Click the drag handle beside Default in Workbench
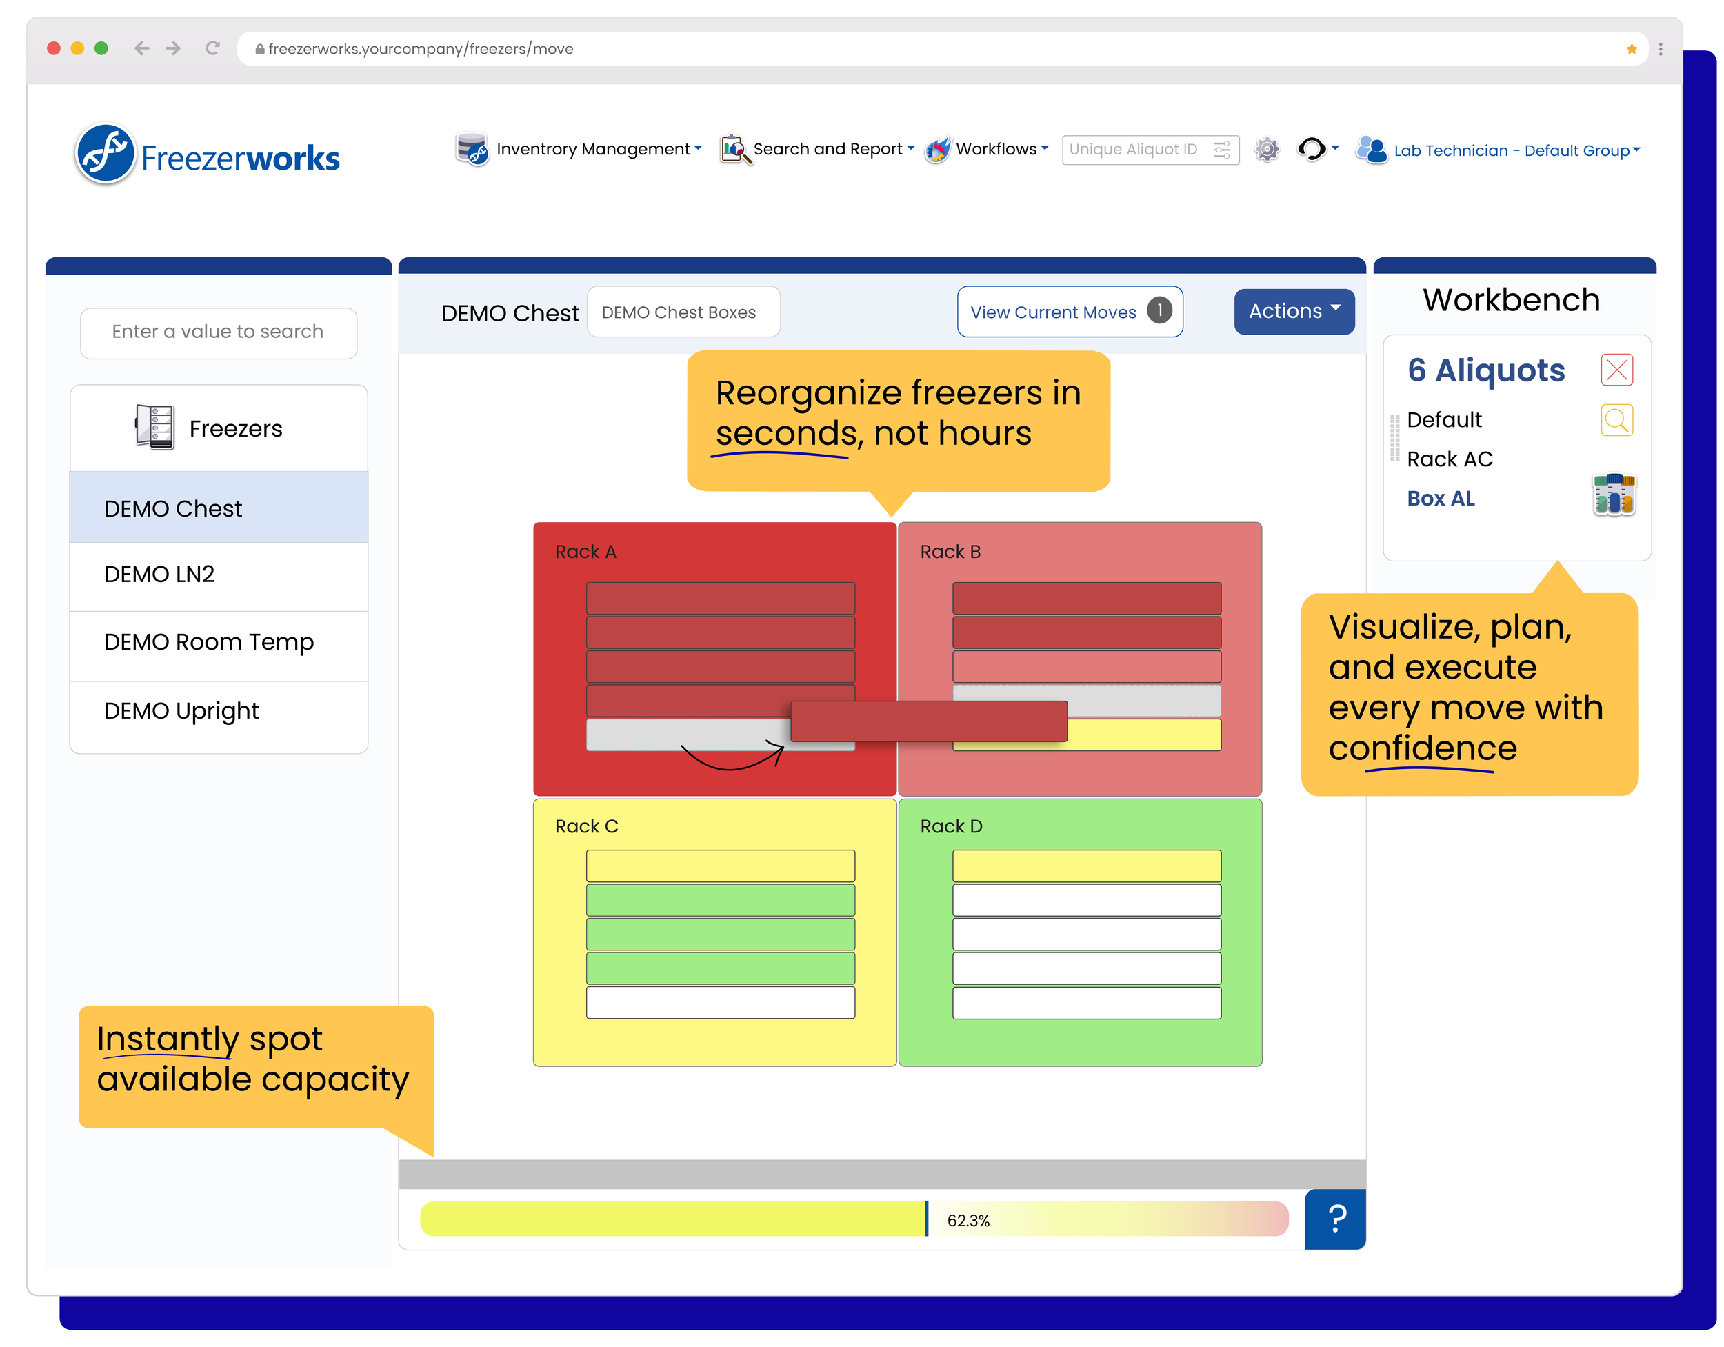 1395,437
